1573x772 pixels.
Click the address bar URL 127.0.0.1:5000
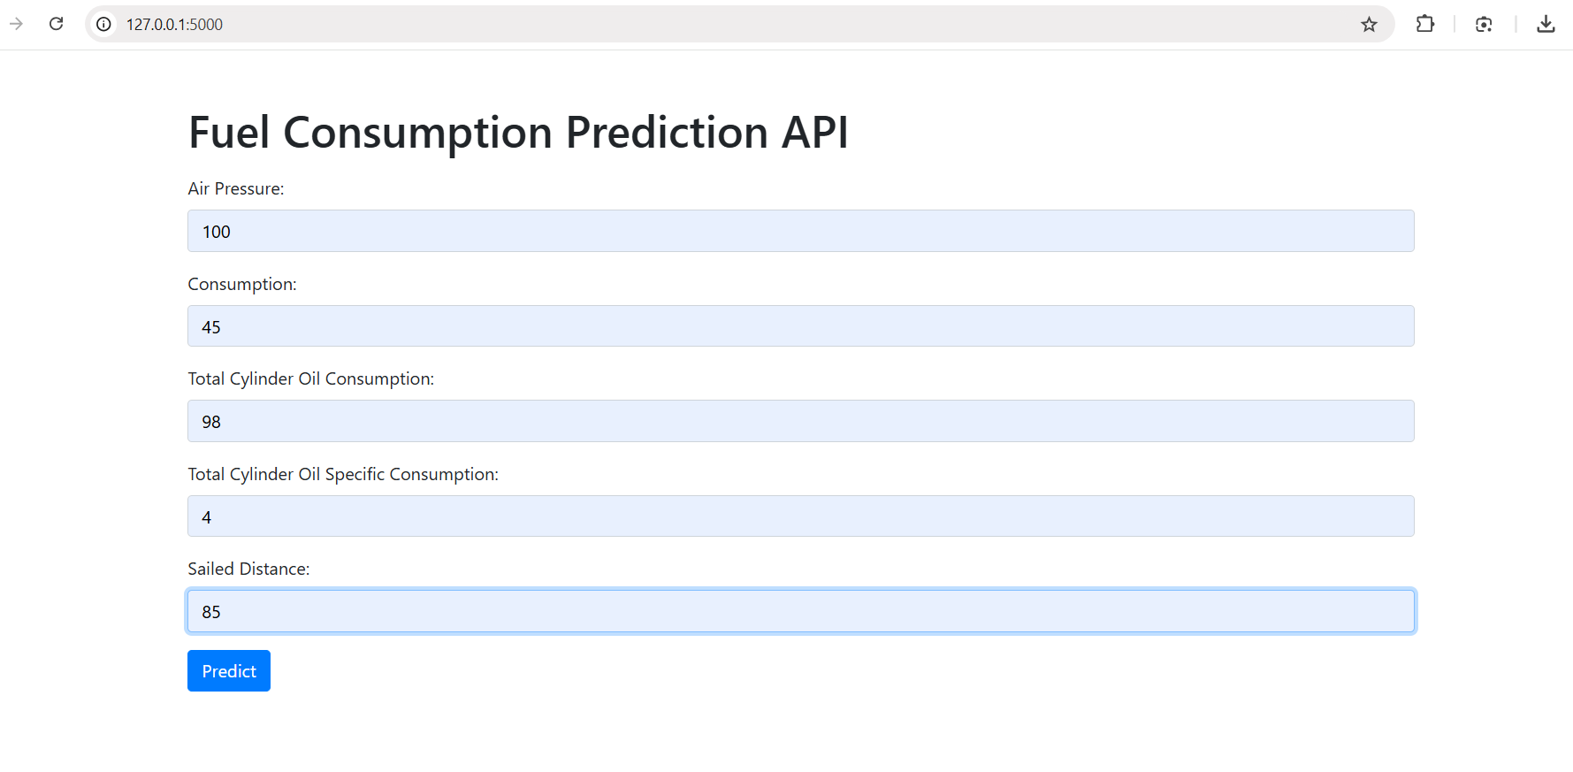point(174,25)
